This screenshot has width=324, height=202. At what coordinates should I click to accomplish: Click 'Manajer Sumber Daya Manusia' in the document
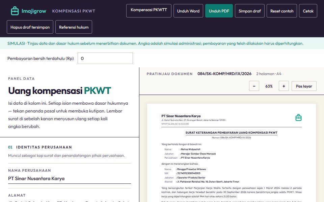tap(198, 154)
